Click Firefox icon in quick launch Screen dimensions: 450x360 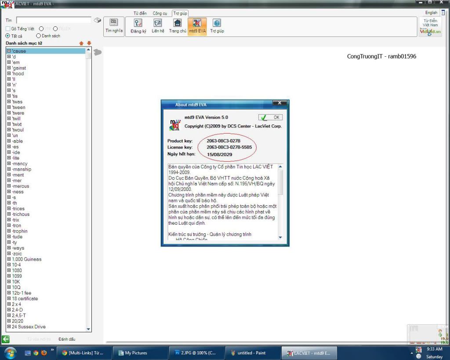pos(44,353)
